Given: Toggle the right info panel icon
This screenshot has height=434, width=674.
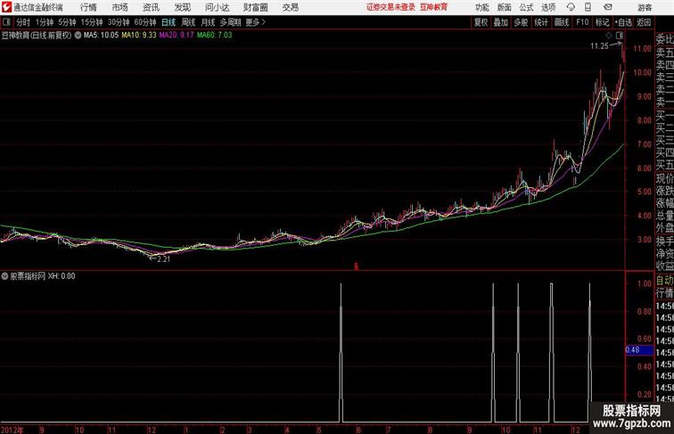Looking at the screenshot, I should click(620, 36).
